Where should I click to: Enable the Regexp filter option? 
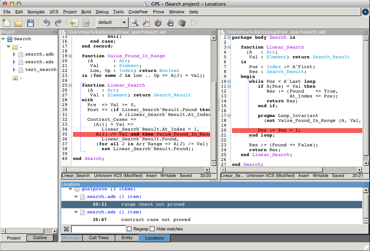129,229
